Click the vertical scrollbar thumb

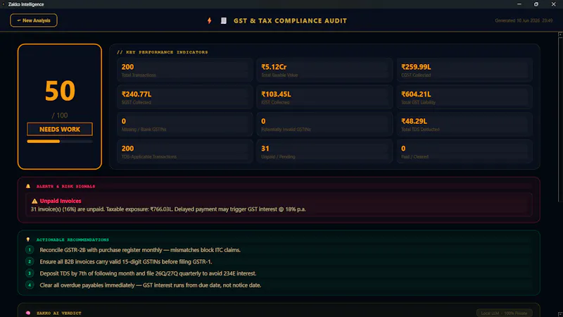[559, 119]
